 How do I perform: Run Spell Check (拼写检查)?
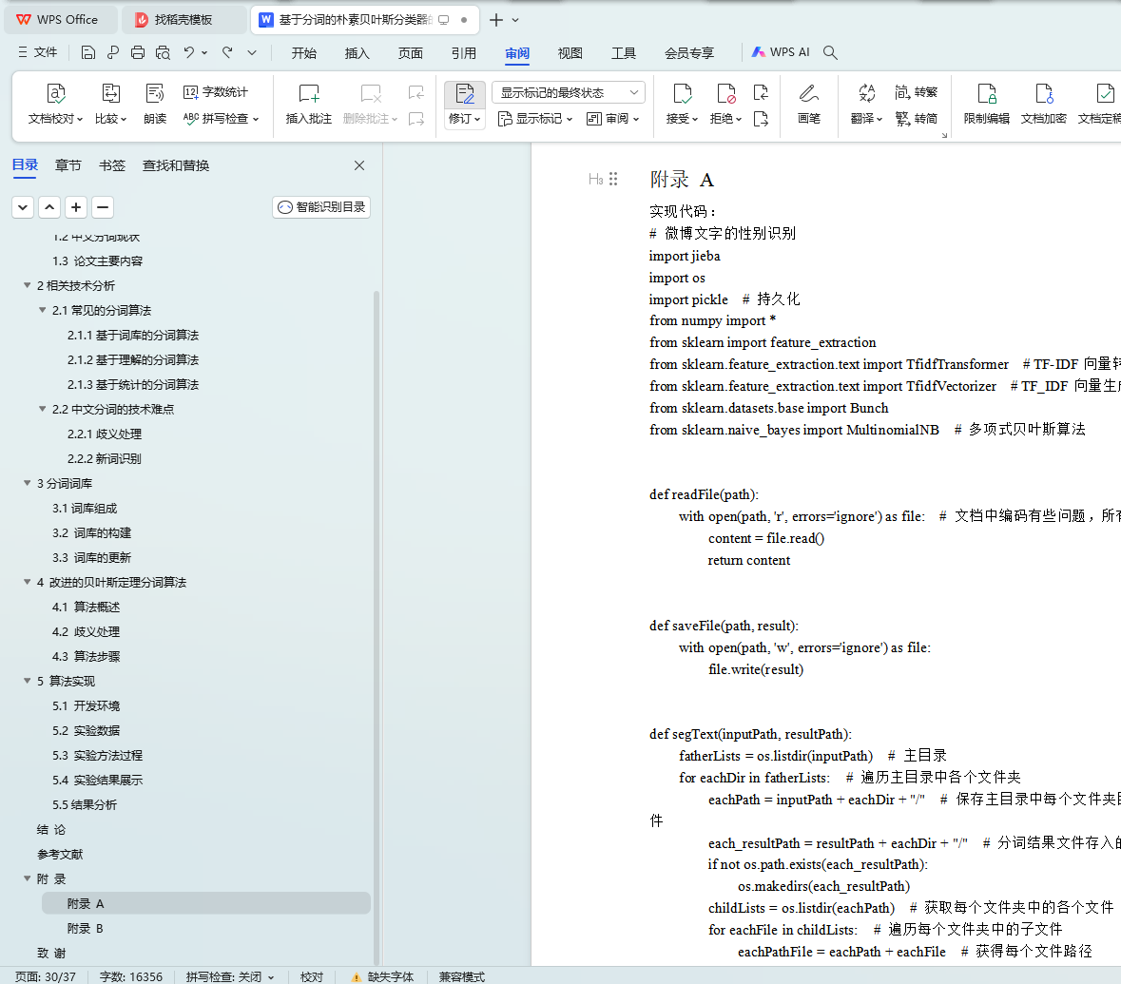[221, 119]
